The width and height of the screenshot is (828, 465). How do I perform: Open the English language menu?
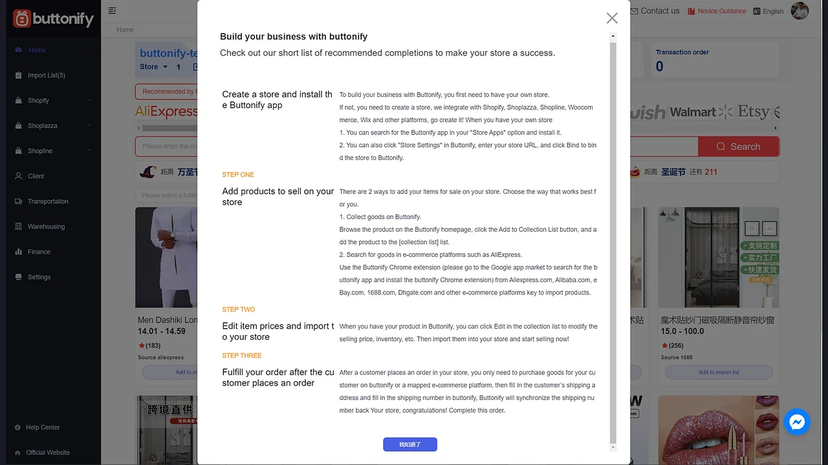[768, 11]
